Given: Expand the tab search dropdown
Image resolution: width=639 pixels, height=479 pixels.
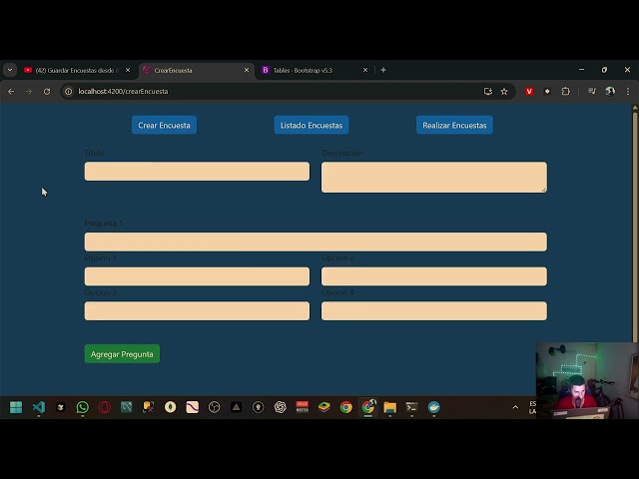Looking at the screenshot, I should click(x=10, y=70).
